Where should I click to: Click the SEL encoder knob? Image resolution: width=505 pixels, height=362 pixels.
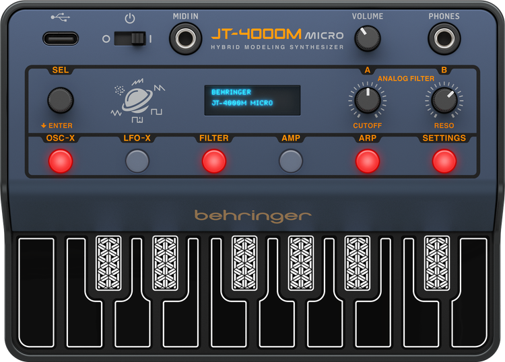(x=61, y=100)
